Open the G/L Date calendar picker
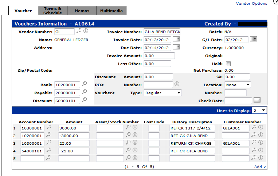 (x=254, y=39)
